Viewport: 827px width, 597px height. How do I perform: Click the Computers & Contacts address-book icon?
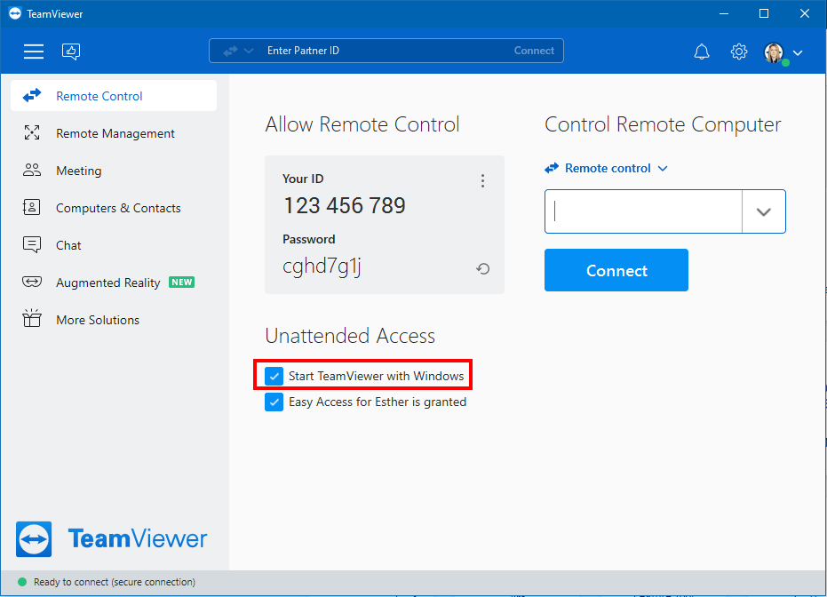tap(32, 207)
